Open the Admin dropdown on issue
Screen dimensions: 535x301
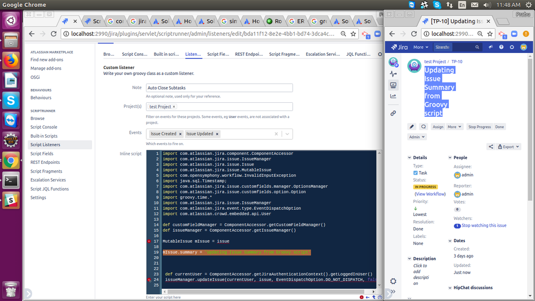coord(417,137)
